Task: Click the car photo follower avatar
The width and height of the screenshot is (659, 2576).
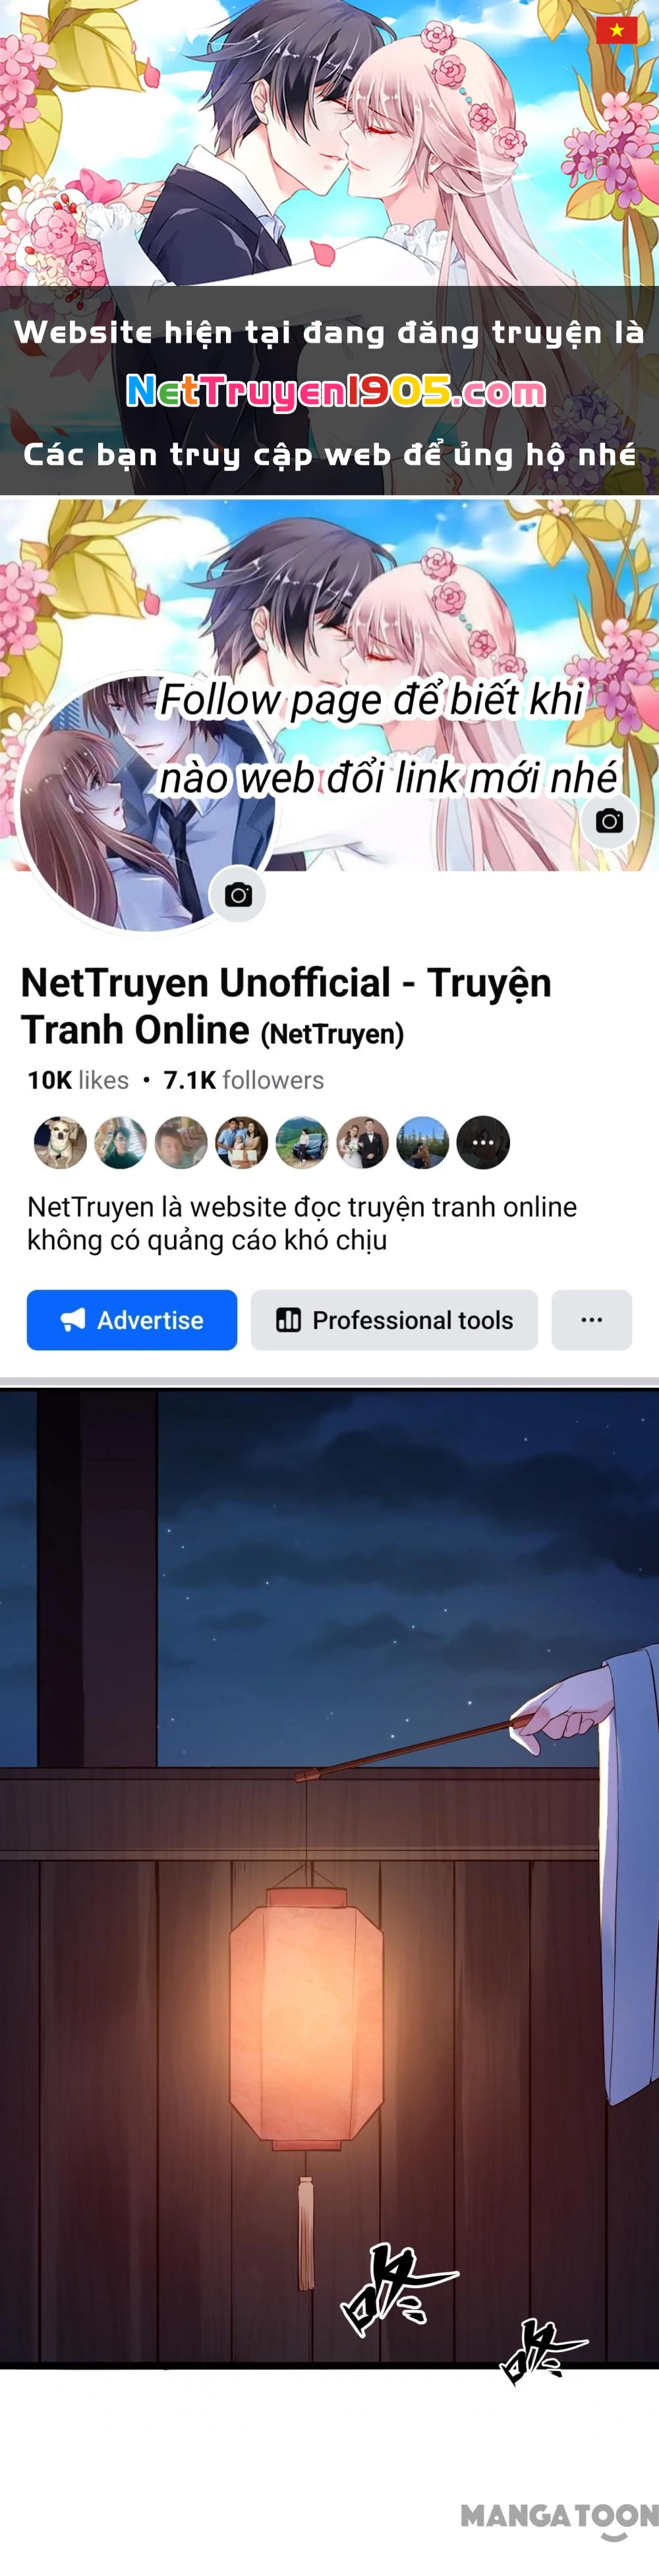Action: click(302, 1142)
